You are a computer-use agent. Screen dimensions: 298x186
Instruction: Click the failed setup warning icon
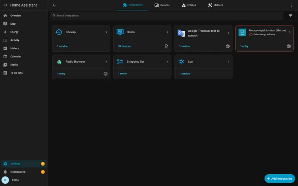[251, 34]
